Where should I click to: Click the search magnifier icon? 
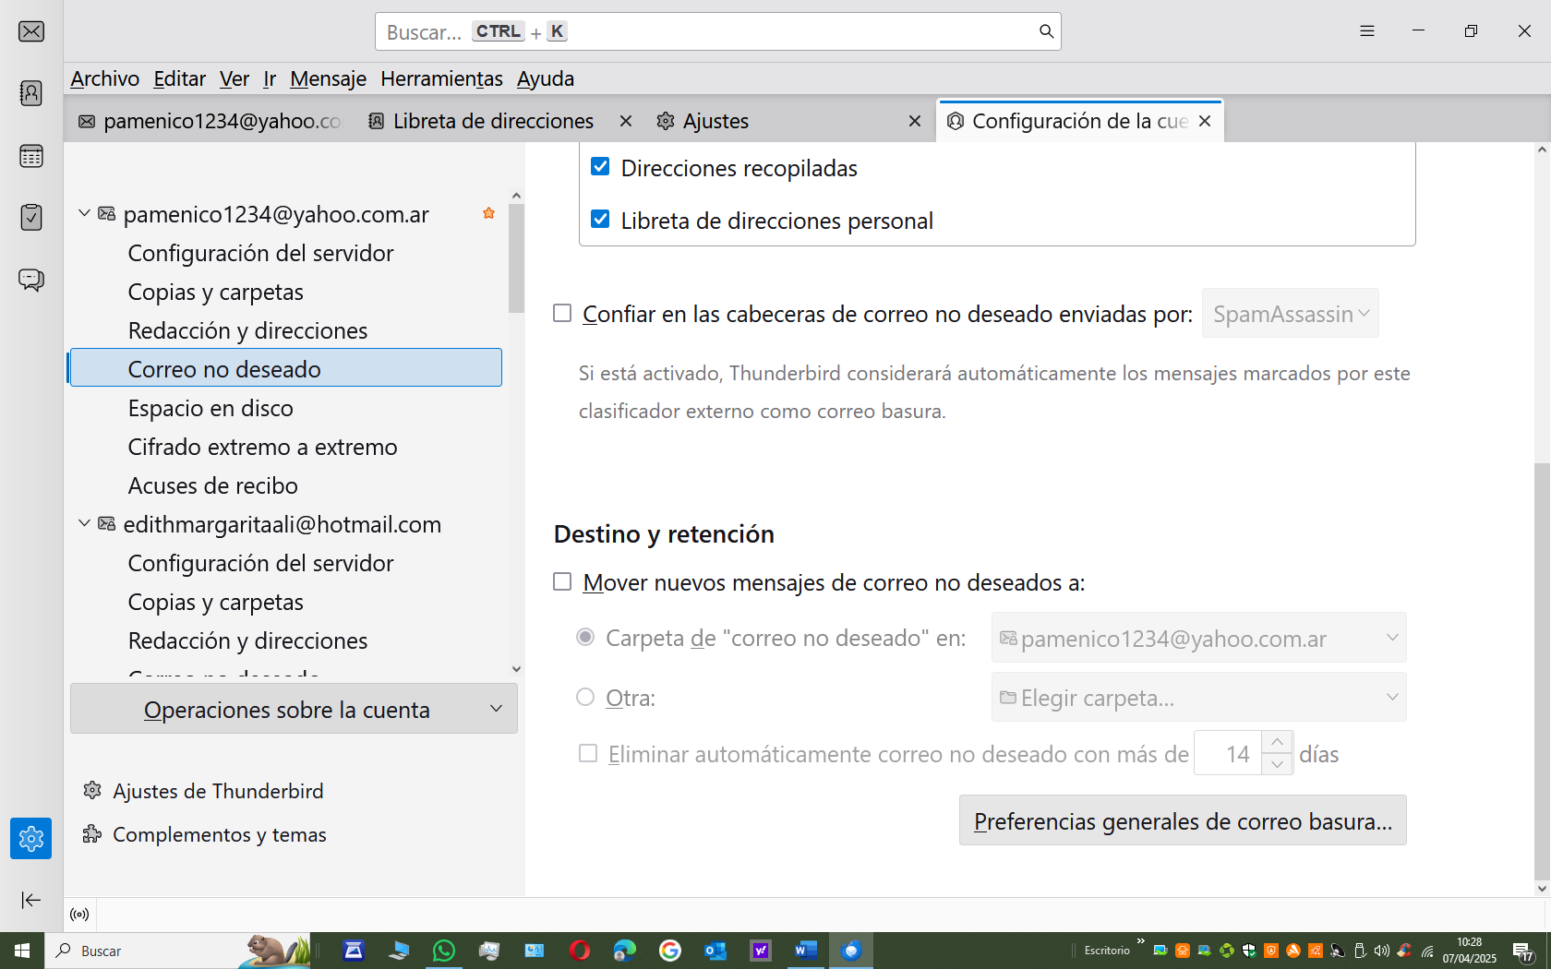click(1046, 31)
